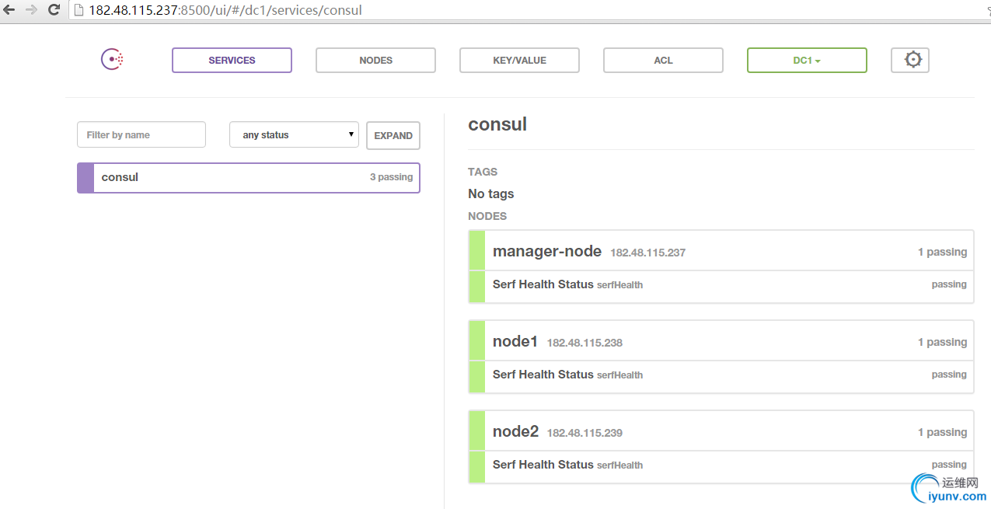Click the browser address bar URL
Screen dimensions: 991x509
pyautogui.click(x=225, y=10)
